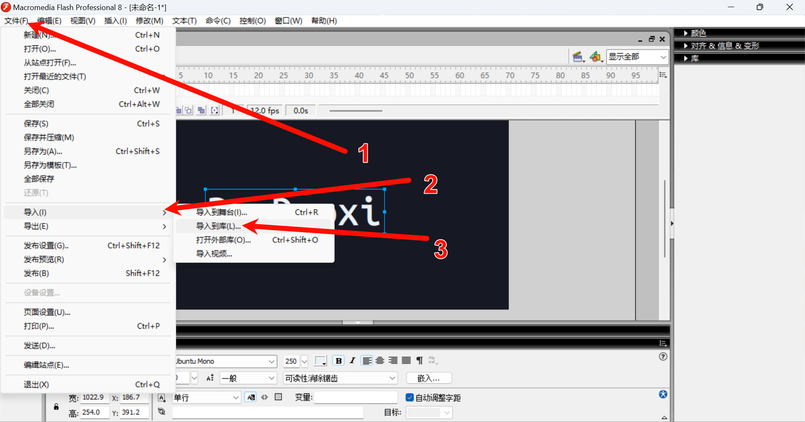The height and width of the screenshot is (422, 805).
Task: Open modify onion markers icon
Action: (215, 111)
